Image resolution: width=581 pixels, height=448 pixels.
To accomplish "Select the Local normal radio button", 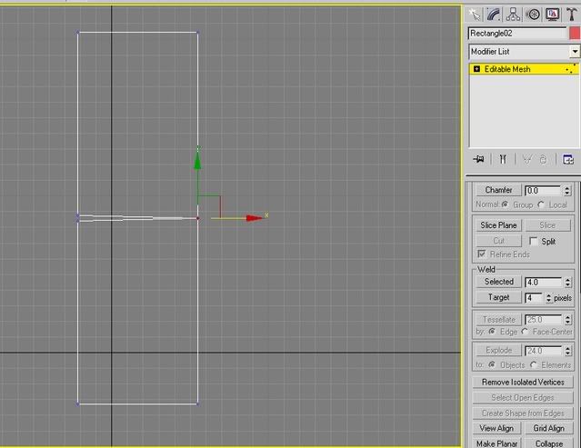I will [x=542, y=204].
